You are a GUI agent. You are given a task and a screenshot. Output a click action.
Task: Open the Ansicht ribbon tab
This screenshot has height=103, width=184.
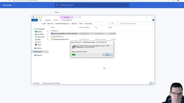tap(56, 20)
